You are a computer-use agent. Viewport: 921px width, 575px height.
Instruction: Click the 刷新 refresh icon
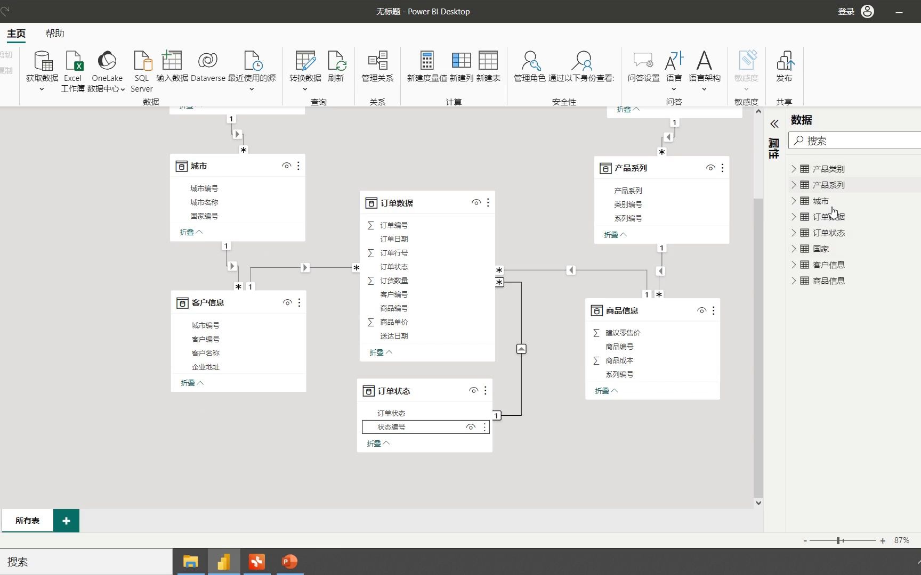pyautogui.click(x=336, y=67)
